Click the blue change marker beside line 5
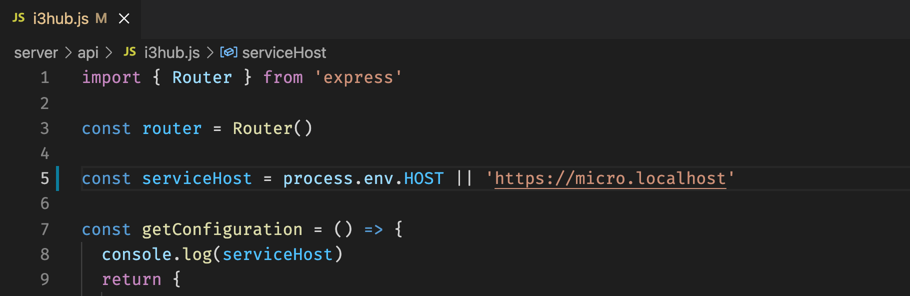Image resolution: width=910 pixels, height=296 pixels. point(58,178)
